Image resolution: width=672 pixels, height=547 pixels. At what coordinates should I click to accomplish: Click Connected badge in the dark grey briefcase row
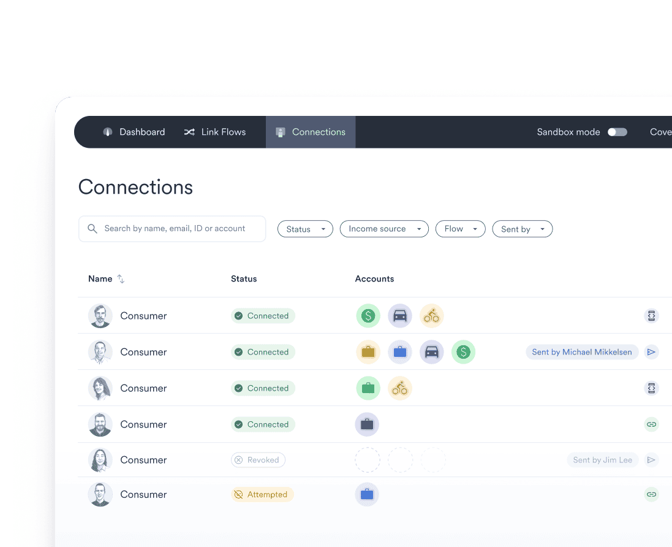[x=263, y=424]
